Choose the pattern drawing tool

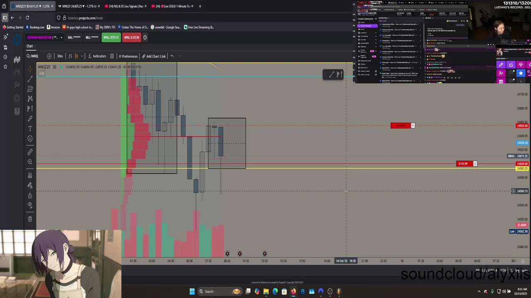pyautogui.click(x=30, y=99)
